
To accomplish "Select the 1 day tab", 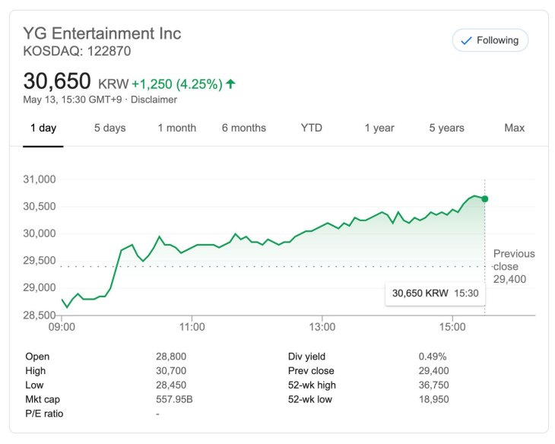I will click(43, 128).
